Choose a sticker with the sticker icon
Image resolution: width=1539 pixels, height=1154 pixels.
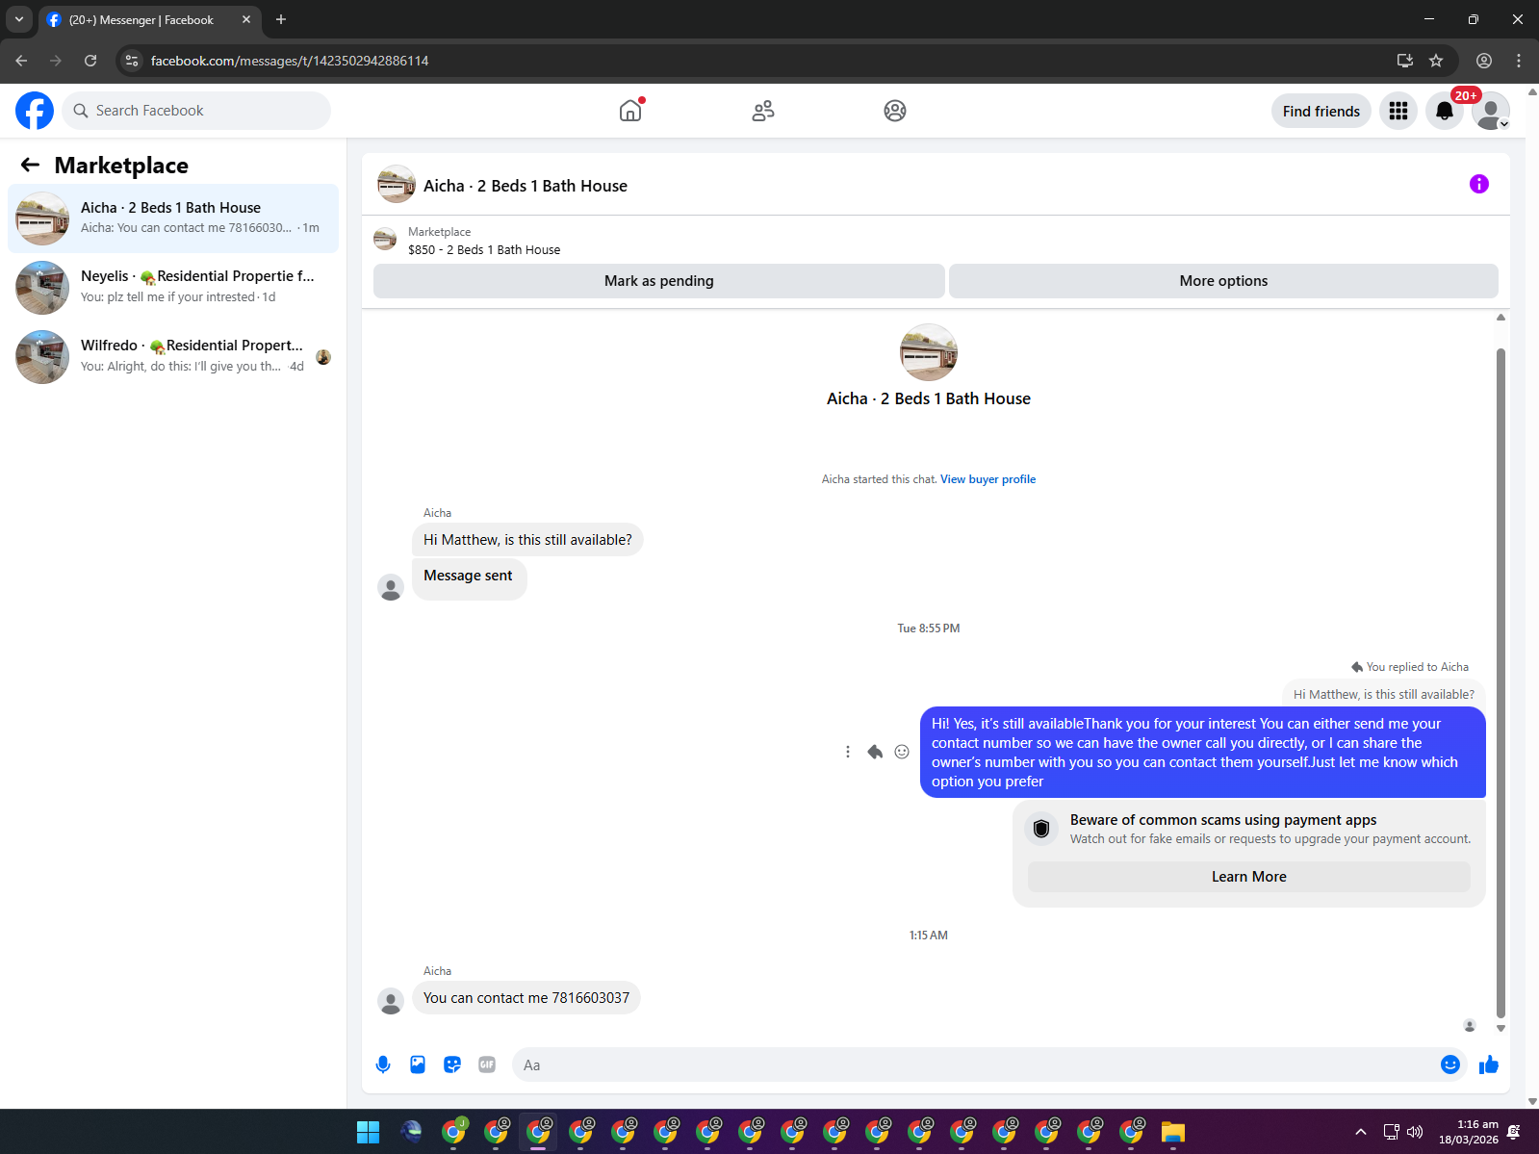pos(452,1064)
